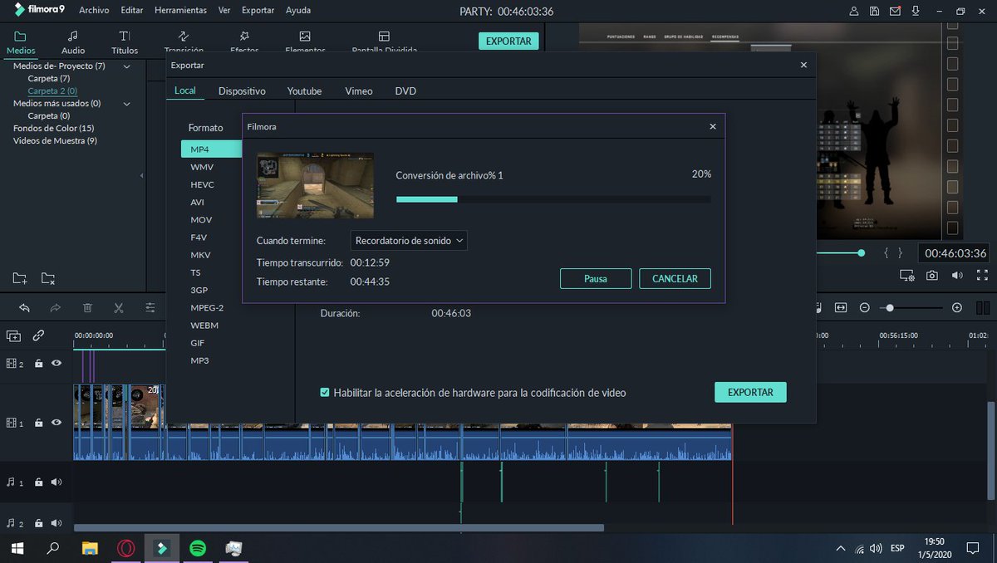
Task: Toggle the lock on audio track 2
Action: coord(38,523)
